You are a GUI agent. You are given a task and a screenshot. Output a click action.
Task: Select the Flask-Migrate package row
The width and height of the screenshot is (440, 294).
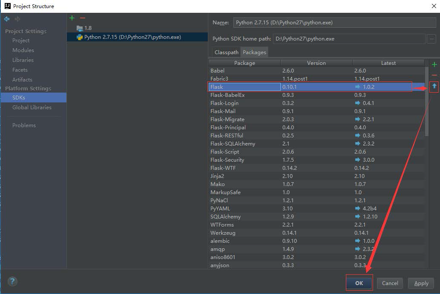tap(316, 119)
